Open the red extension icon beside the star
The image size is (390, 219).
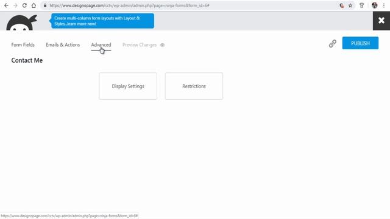341,5
